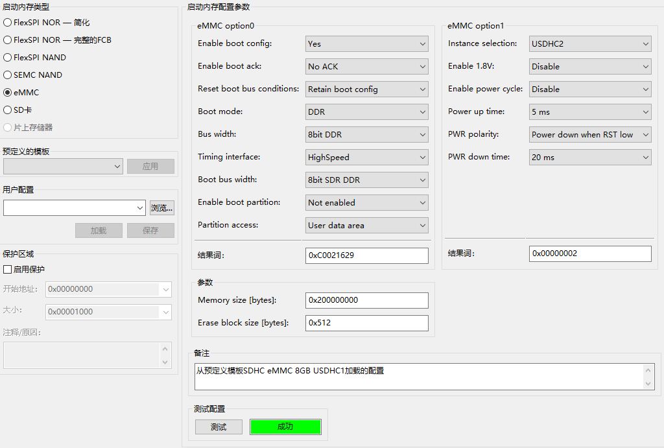Click the 保存 save button

pyautogui.click(x=150, y=230)
